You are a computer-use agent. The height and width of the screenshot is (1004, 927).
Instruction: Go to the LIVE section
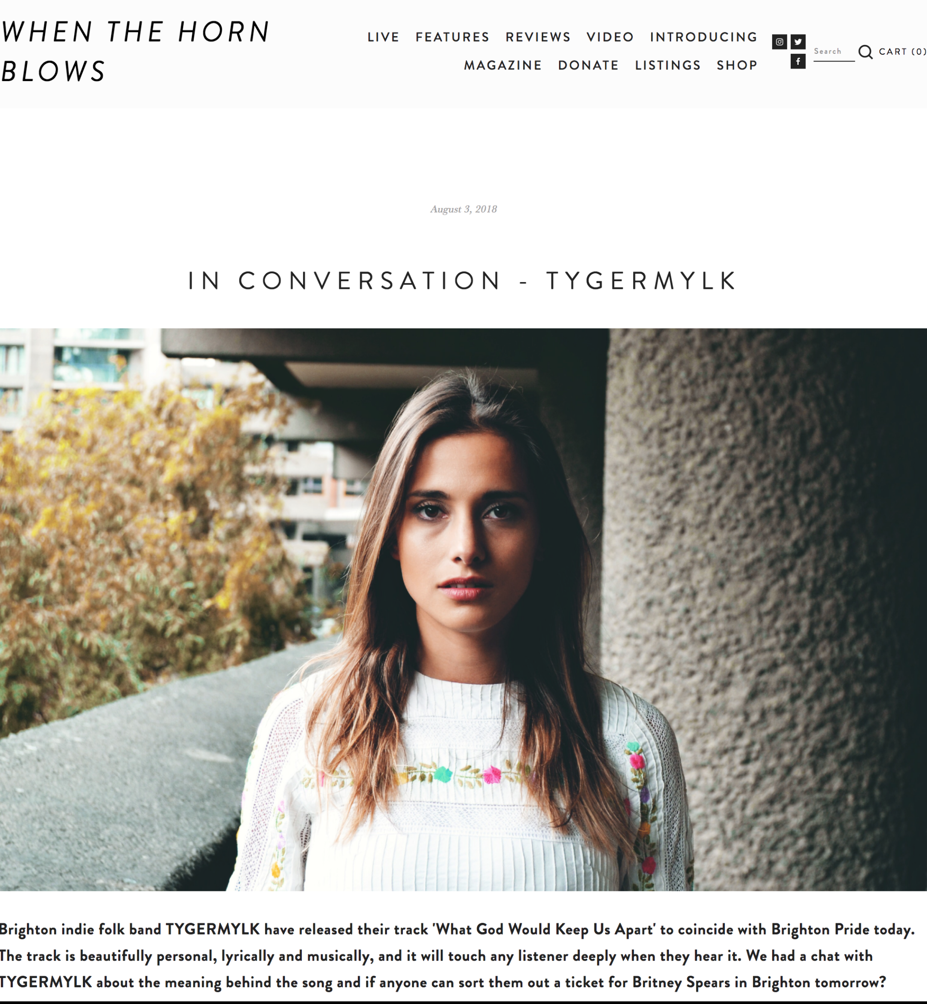pyautogui.click(x=383, y=37)
